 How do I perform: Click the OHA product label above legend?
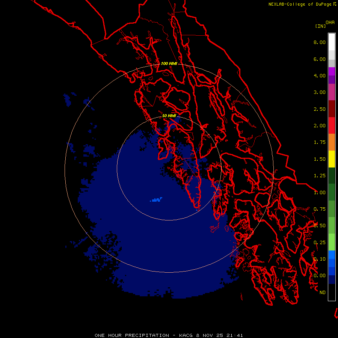point(330,23)
